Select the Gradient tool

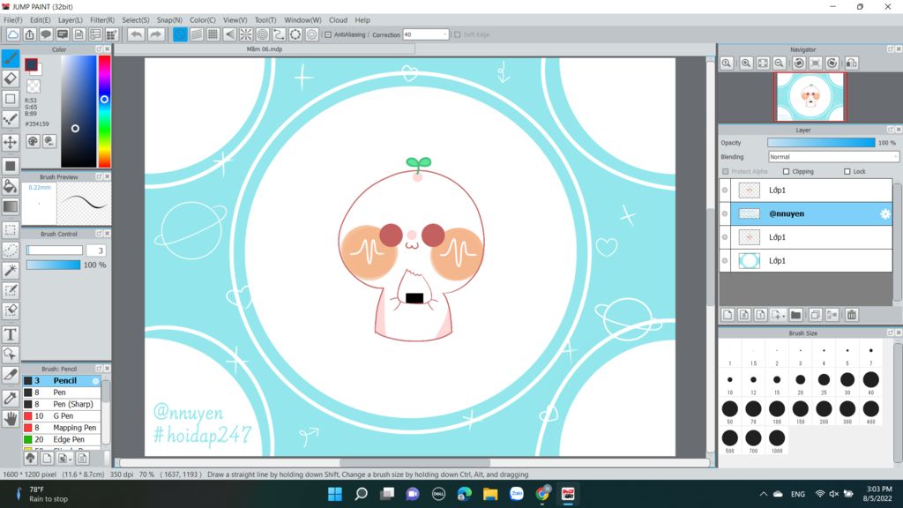click(11, 206)
